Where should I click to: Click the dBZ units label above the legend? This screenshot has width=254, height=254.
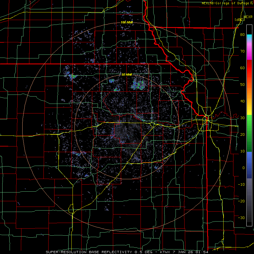pyautogui.click(x=240, y=19)
